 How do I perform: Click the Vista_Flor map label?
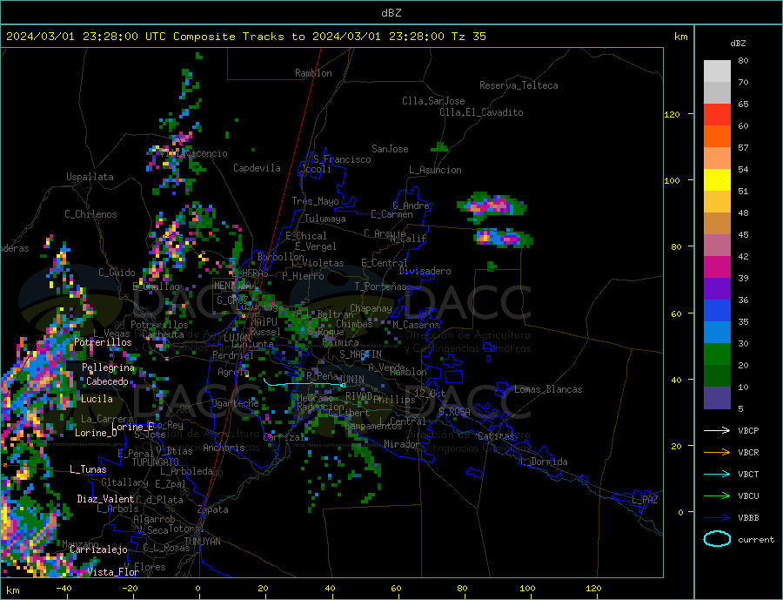tap(113, 572)
